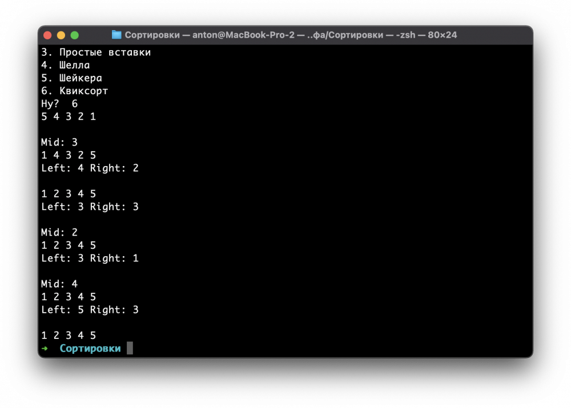
Task: Click the green fullscreen window button
Action: coord(75,35)
